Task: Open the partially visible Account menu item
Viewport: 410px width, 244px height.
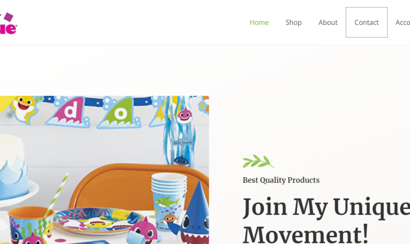Action: [x=403, y=23]
